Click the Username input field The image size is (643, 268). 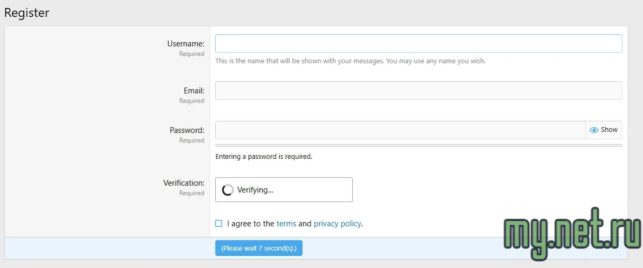point(418,43)
